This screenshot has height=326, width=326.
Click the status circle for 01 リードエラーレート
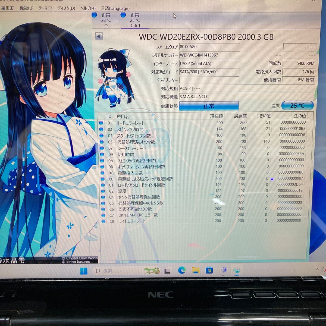tap(101, 123)
